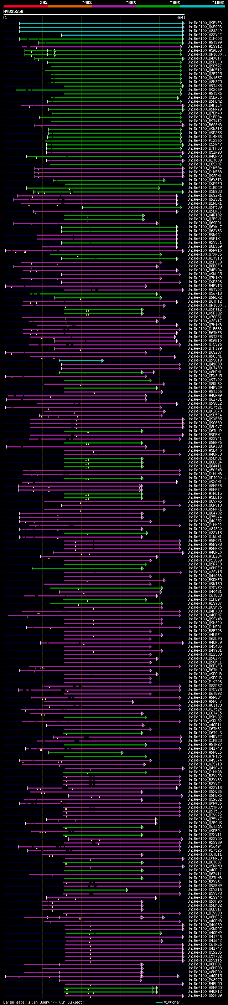Click the cyan =100char. scale bar
Screen dimensions: 228x1005
pyautogui.click(x=159, y=1002)
